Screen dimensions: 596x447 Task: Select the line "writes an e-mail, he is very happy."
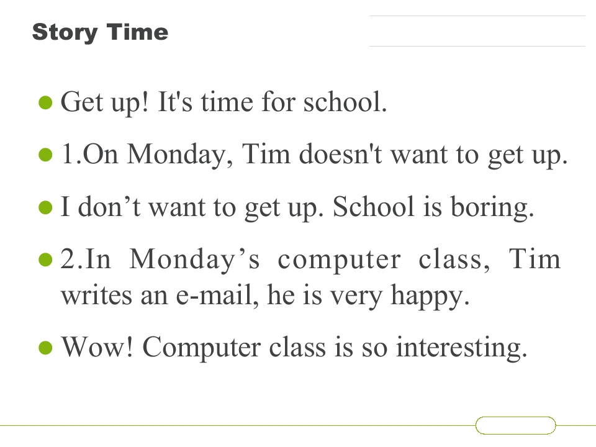pyautogui.click(x=265, y=296)
